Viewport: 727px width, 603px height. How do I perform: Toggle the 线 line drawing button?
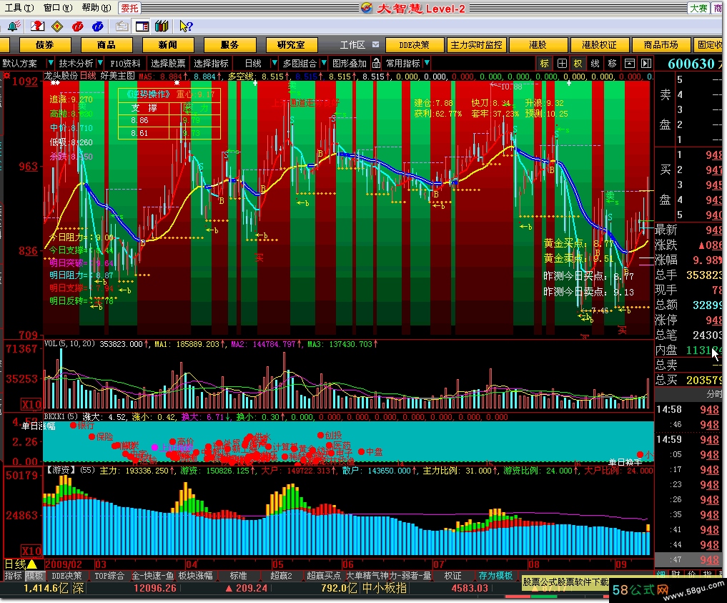click(x=595, y=63)
